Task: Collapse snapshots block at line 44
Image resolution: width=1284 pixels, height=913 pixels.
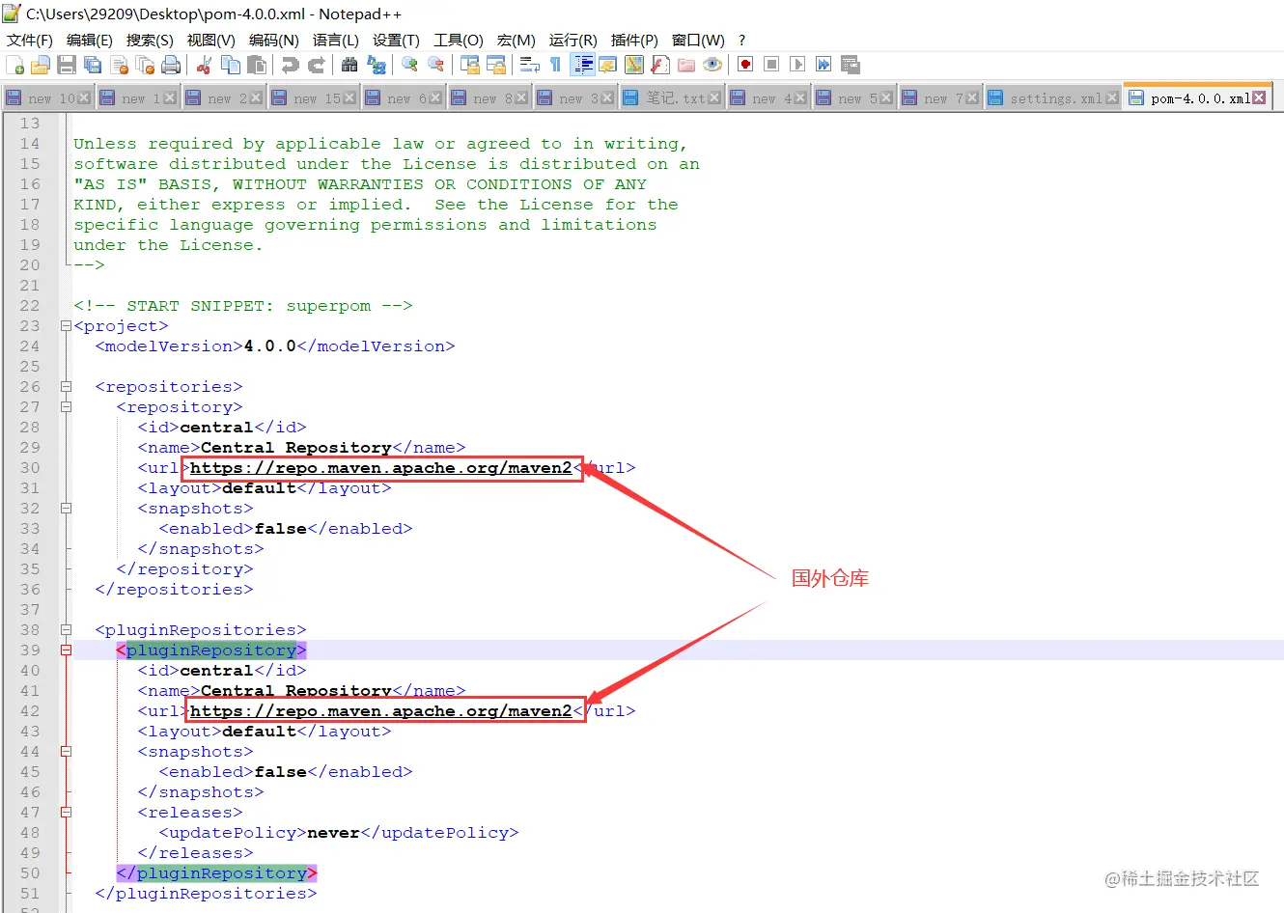Action: point(66,752)
